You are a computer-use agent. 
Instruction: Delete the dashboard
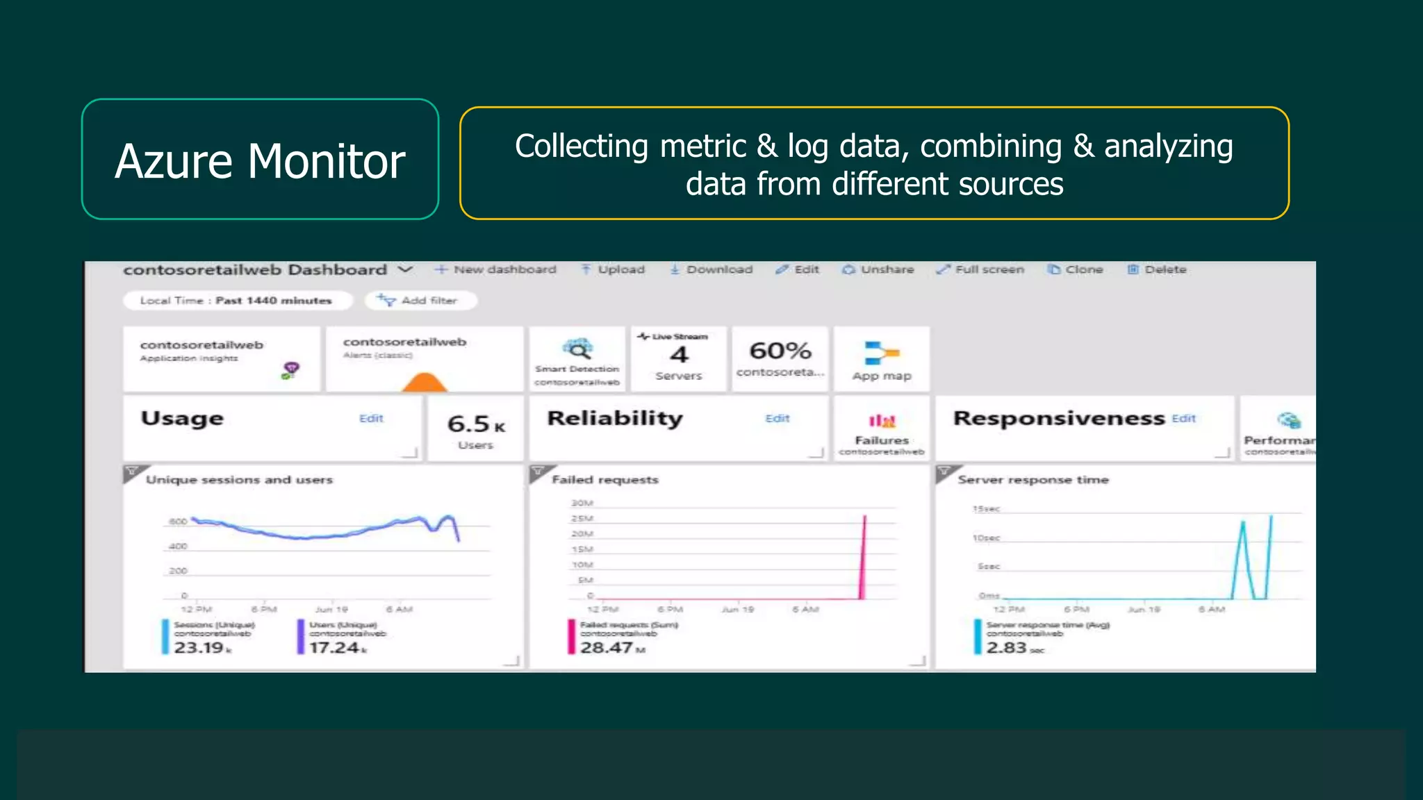1157,269
